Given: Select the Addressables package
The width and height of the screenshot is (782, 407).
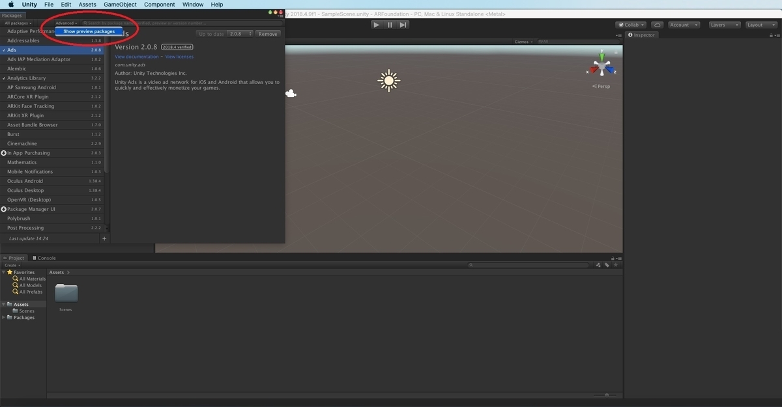Looking at the screenshot, I should point(52,40).
